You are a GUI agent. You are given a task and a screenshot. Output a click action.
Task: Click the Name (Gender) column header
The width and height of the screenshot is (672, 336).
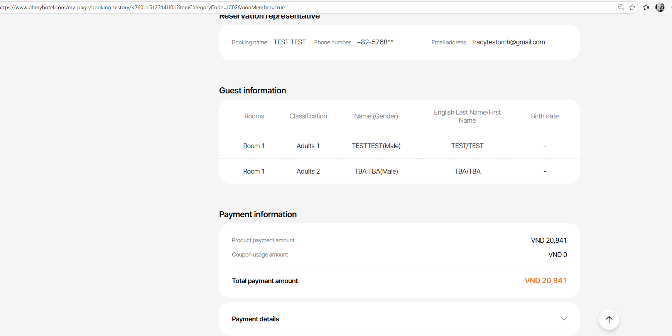[376, 116]
